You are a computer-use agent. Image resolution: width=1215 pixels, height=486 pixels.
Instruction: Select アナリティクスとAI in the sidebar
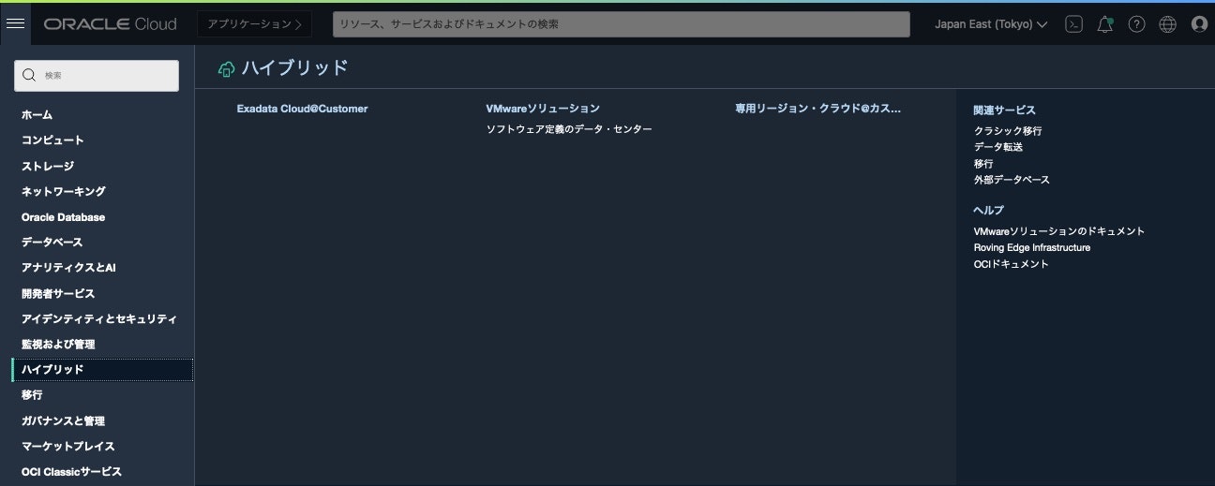[69, 268]
